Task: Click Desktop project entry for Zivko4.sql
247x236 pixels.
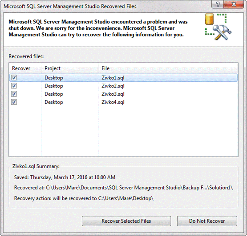Action: (x=54, y=102)
